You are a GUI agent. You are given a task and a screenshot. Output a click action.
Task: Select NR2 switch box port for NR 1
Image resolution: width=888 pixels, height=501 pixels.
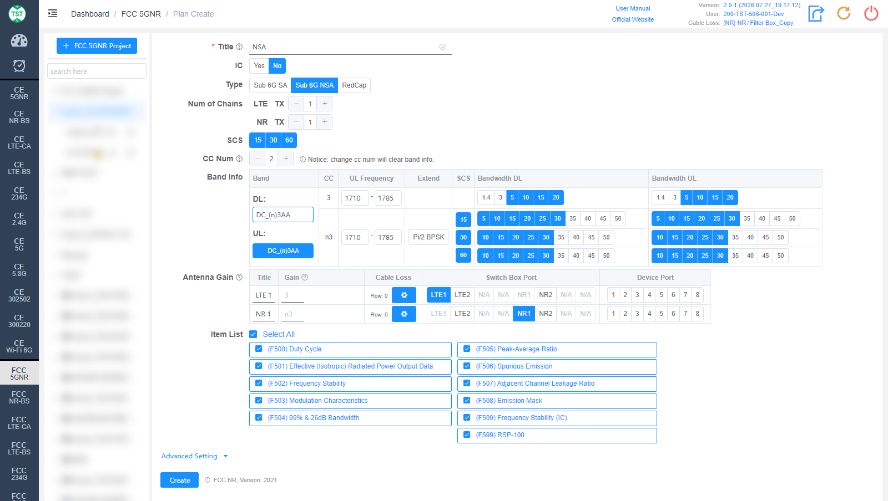[x=546, y=314]
